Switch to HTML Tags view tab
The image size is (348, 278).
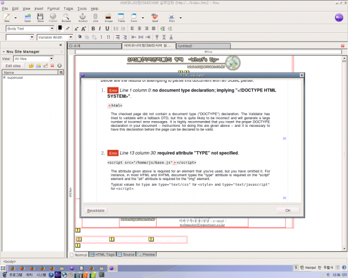tap(103, 254)
